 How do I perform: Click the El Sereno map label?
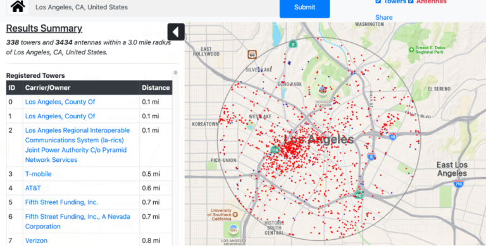[439, 89]
